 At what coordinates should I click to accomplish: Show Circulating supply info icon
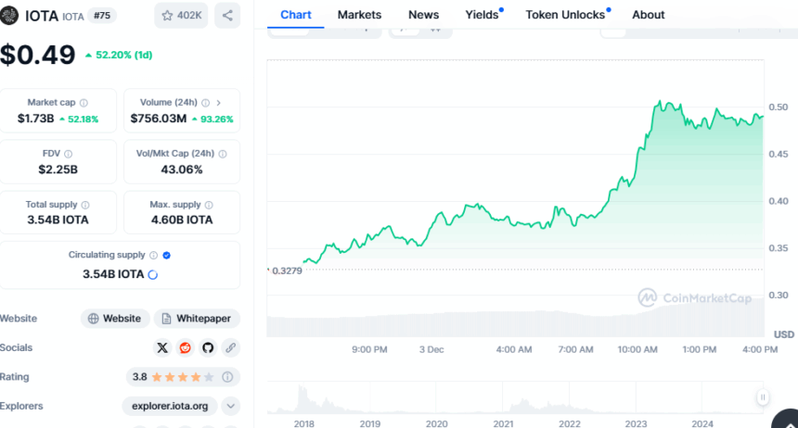tap(153, 255)
